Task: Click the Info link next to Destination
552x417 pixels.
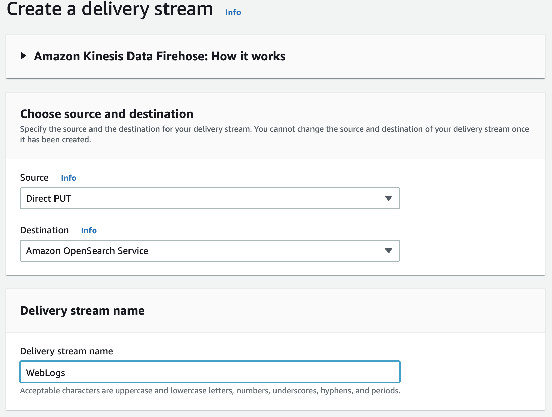Action: [x=89, y=231]
